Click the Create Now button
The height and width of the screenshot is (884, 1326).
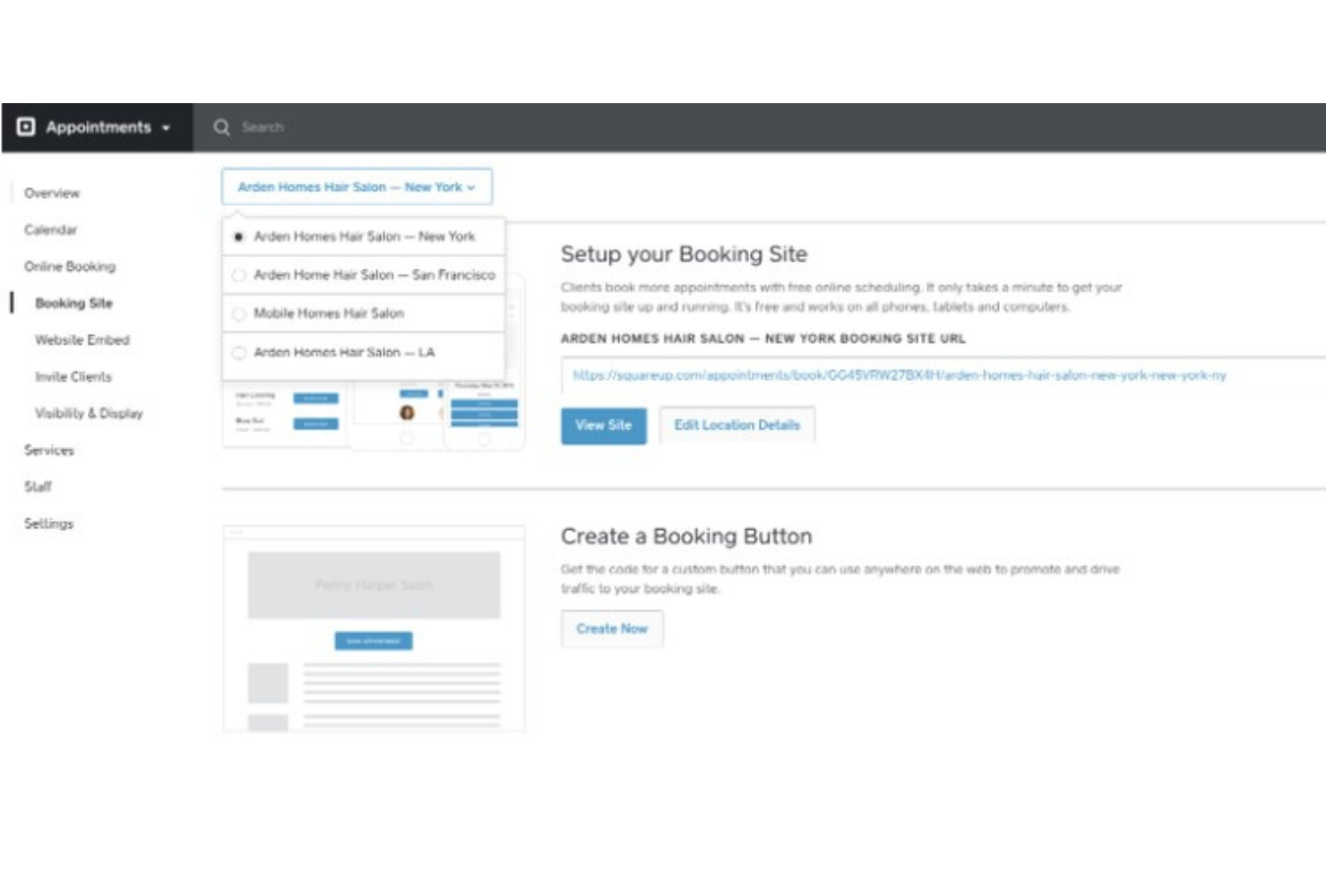click(612, 629)
